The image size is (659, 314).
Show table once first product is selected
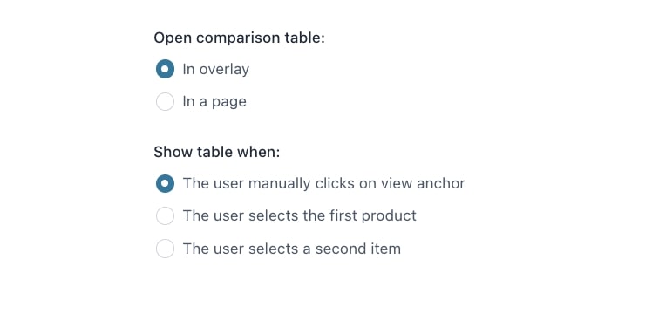tap(165, 216)
